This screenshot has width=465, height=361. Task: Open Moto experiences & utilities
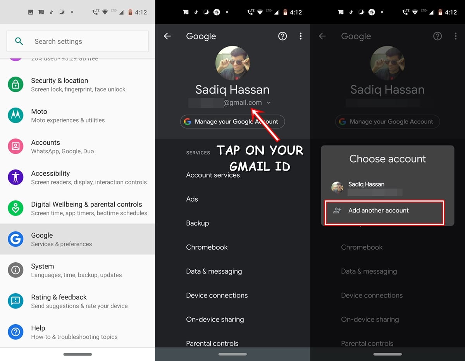(77, 115)
